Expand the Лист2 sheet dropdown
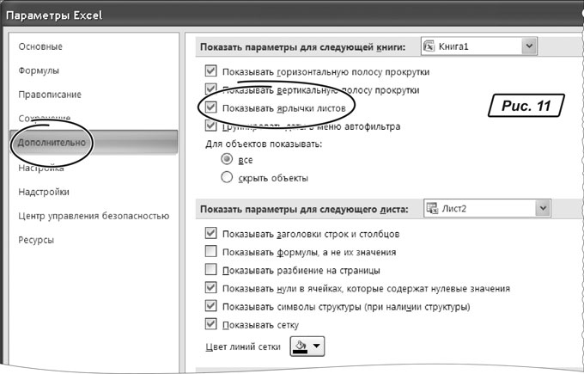The image size is (584, 374). pyautogui.click(x=540, y=208)
